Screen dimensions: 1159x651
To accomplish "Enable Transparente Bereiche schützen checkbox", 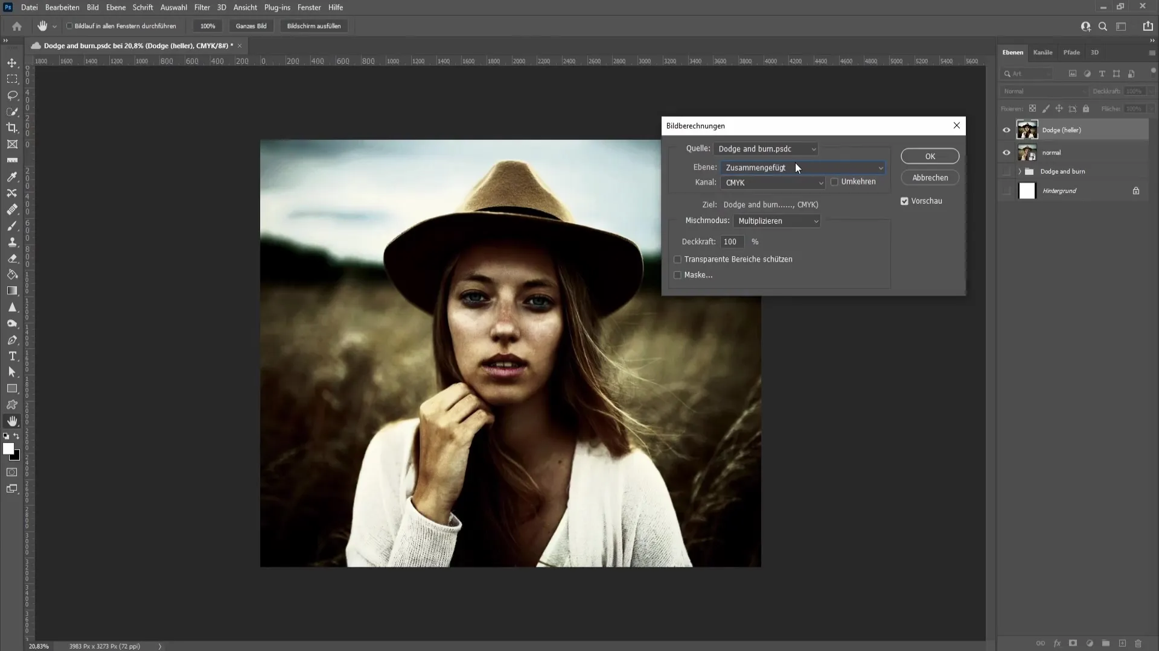I will (677, 259).
